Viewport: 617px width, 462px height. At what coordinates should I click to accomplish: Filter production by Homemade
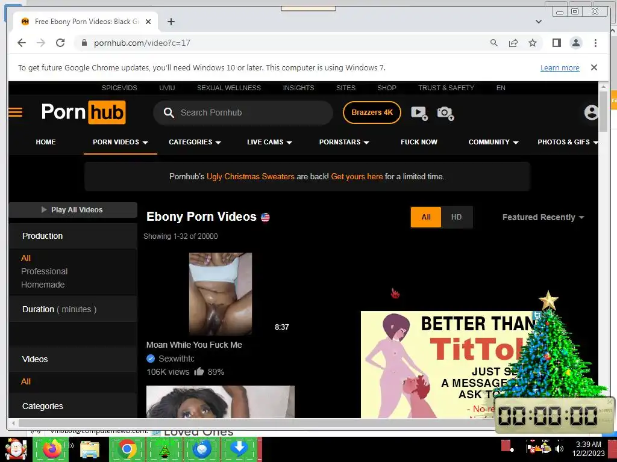(x=43, y=285)
